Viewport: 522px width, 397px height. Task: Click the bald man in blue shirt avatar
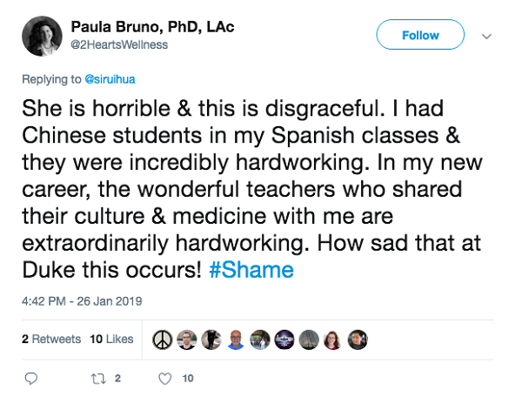pyautogui.click(x=235, y=340)
